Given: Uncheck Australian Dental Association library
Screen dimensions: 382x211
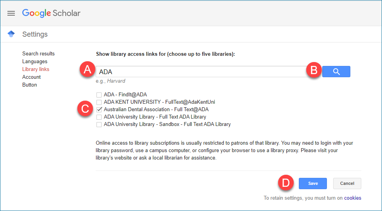Looking at the screenshot, I should click(x=99, y=110).
